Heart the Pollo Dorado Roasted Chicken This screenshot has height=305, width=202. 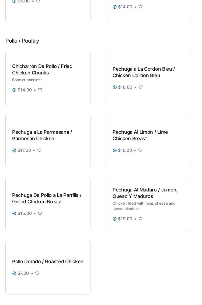pos(37,273)
